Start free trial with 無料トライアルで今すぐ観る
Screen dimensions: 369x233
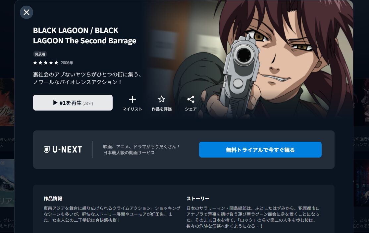(x=260, y=150)
